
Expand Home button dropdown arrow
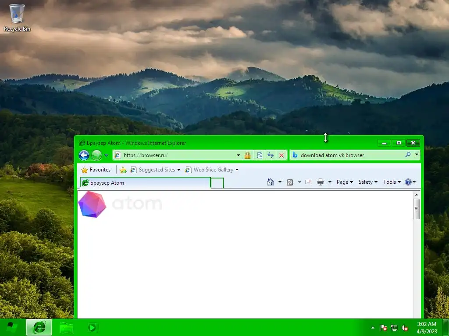280,182
